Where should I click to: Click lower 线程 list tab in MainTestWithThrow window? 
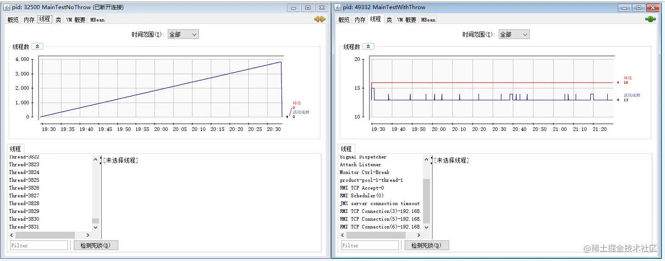point(346,149)
